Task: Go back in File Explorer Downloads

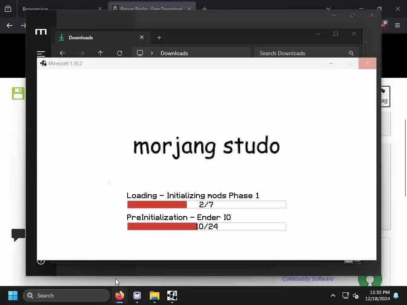Action: coord(62,53)
